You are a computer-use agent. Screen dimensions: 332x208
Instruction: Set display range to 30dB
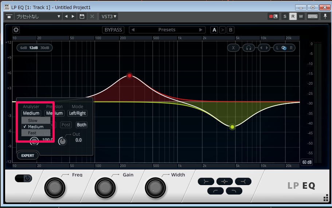pyautogui.click(x=45, y=48)
